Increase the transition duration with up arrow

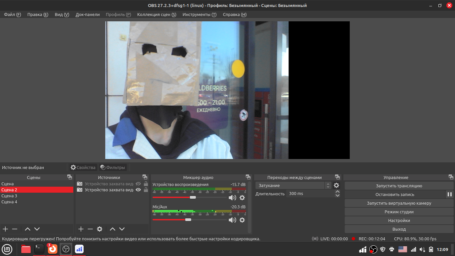tap(338, 192)
